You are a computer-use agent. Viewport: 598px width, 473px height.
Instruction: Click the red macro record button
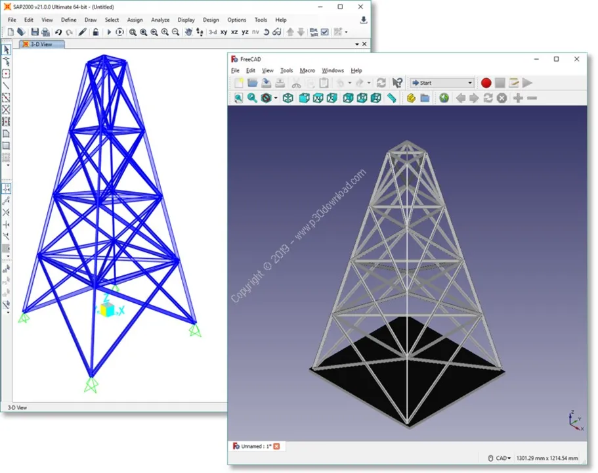pos(486,83)
